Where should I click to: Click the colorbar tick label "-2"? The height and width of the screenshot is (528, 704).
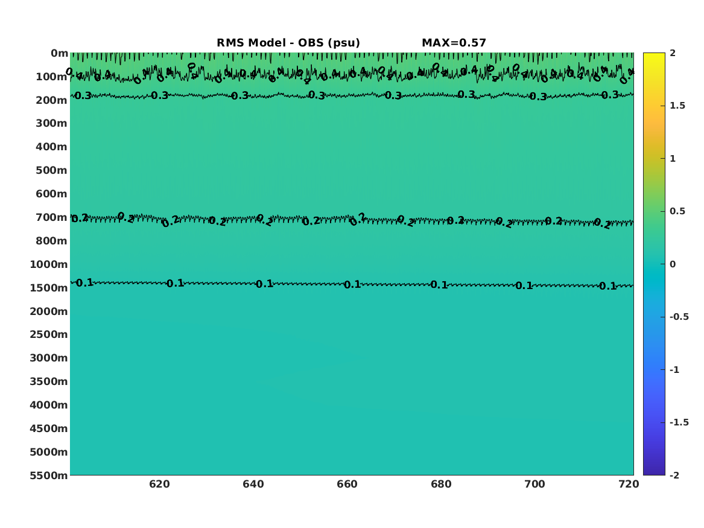point(674,475)
